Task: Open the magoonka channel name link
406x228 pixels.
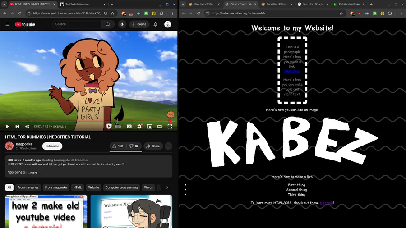Action: [24, 144]
